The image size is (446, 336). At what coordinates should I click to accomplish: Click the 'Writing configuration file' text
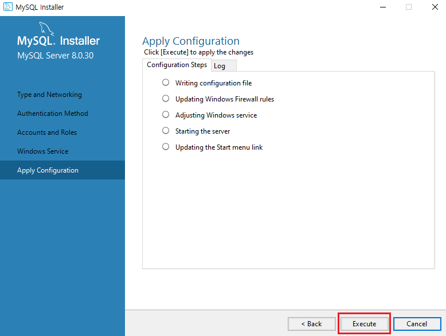coord(213,83)
